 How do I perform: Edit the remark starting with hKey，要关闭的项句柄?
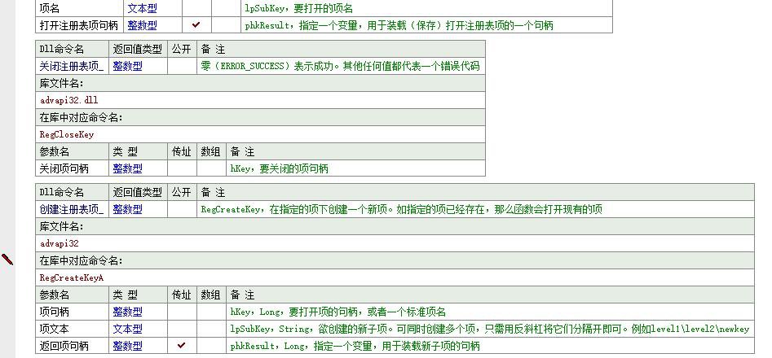click(x=279, y=168)
